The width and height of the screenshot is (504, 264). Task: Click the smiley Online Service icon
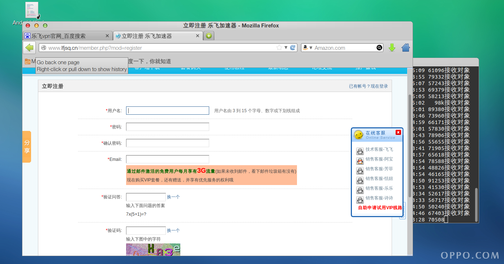(x=359, y=135)
